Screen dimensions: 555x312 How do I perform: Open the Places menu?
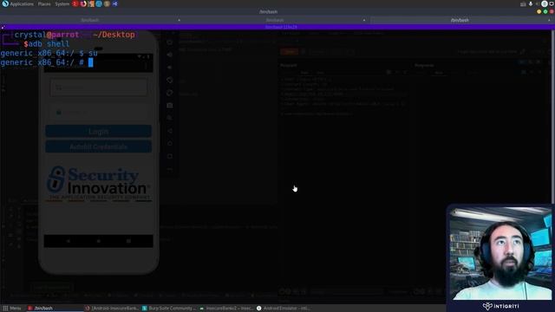click(44, 3)
